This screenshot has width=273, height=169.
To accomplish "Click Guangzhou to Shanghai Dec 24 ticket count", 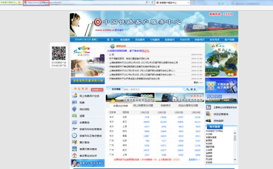I will click(x=198, y=155).
